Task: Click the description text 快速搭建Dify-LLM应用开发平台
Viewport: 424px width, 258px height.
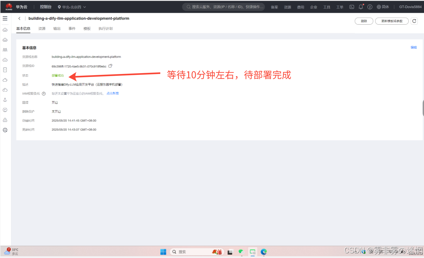Action: tap(87, 85)
